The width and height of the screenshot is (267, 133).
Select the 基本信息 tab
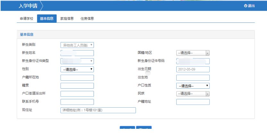click(x=47, y=19)
